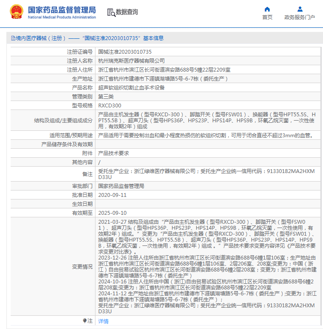Select the RXCD300 value

click(110, 106)
